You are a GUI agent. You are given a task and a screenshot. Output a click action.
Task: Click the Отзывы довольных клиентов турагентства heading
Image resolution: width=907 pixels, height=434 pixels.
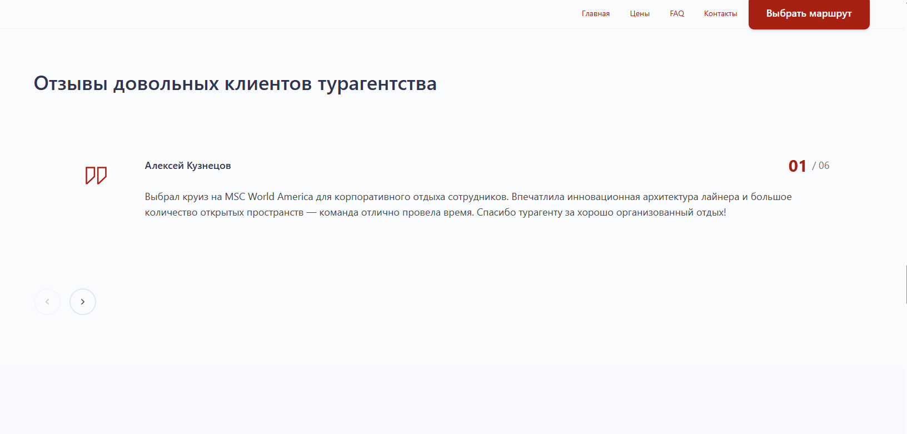(x=235, y=84)
